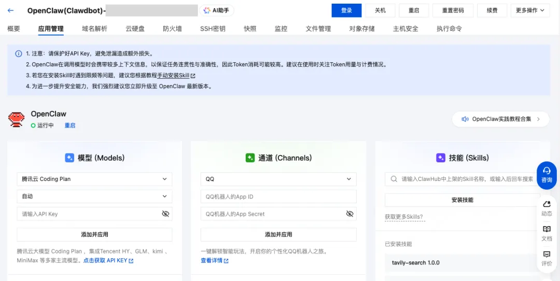Click the info icon in the notice banner
Screen dimensions: 560x281
coord(18,54)
